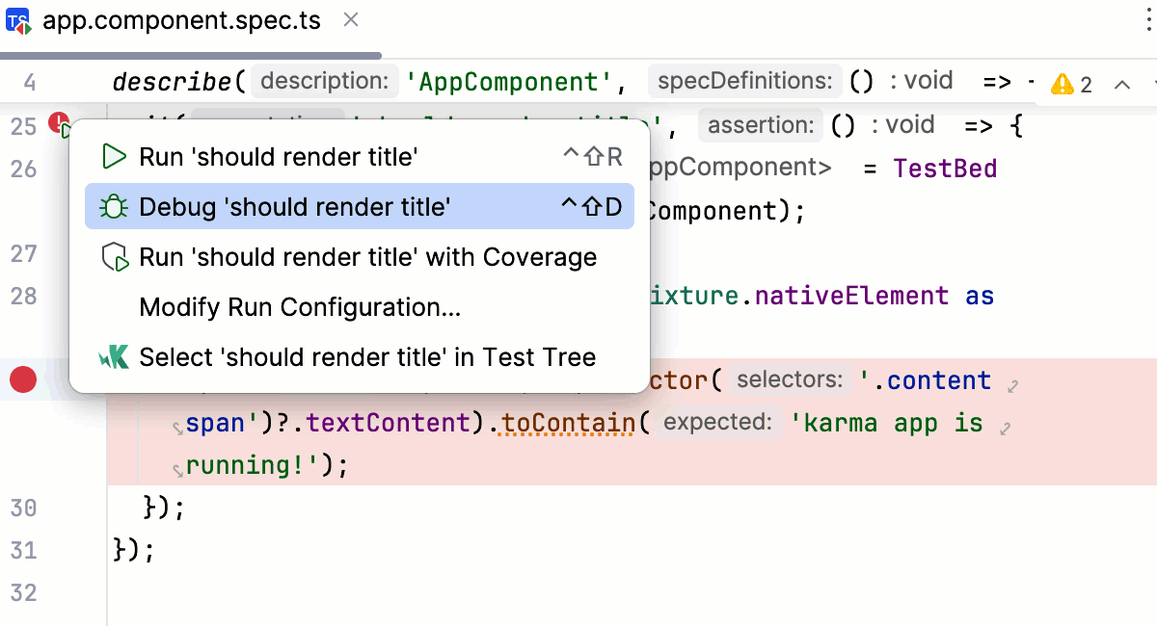Expand the specDefinitions inlay hint

click(x=744, y=81)
